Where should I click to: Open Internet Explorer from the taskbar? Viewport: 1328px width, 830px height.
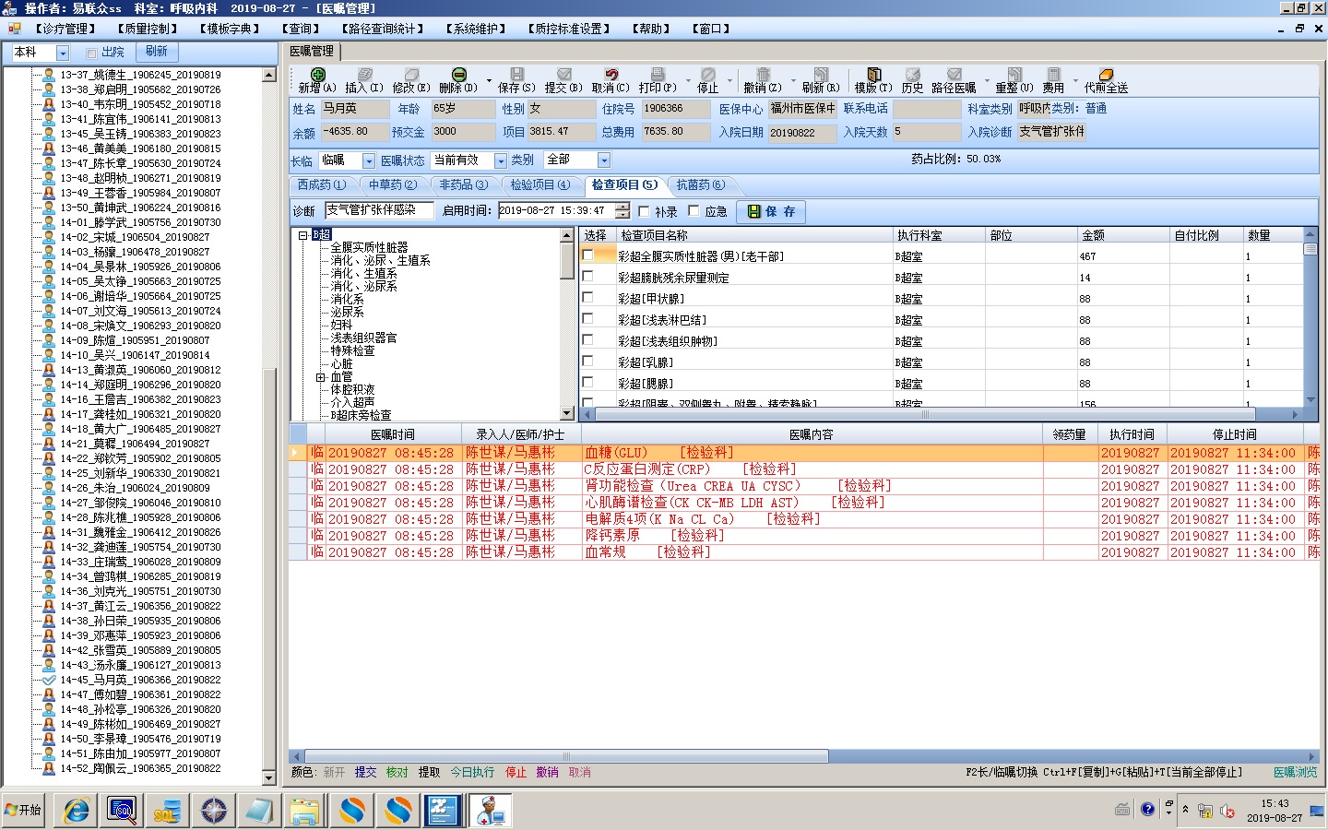point(76,811)
